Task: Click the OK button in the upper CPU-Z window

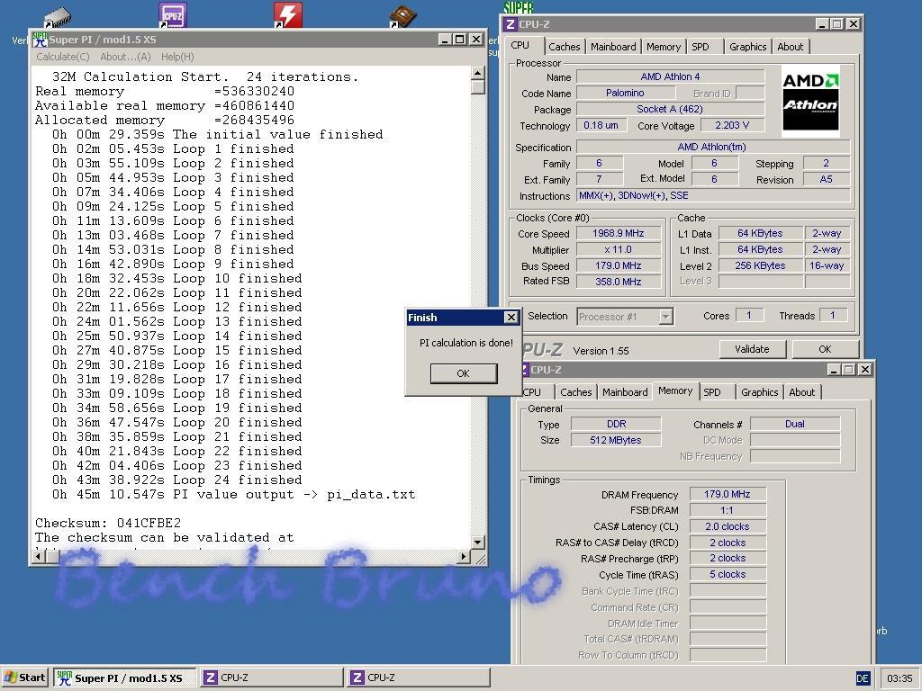Action: point(825,349)
